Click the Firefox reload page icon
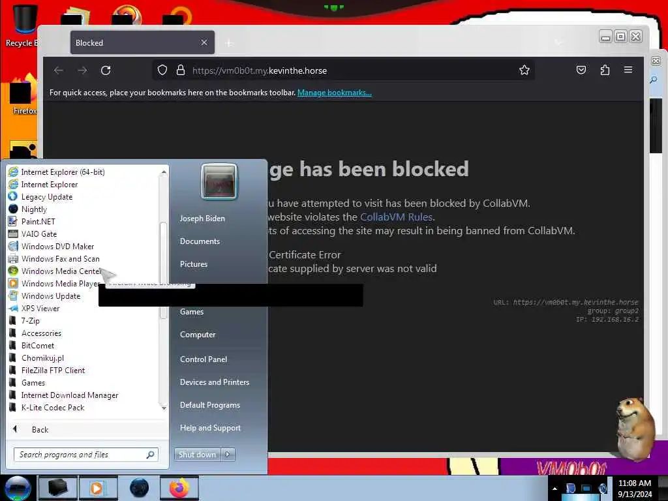Viewport: 668px width, 501px height. [106, 70]
